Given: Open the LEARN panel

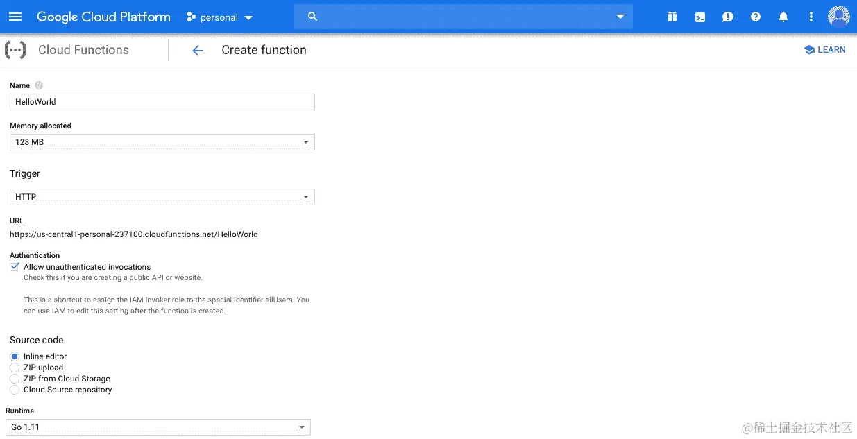Looking at the screenshot, I should tap(824, 50).
